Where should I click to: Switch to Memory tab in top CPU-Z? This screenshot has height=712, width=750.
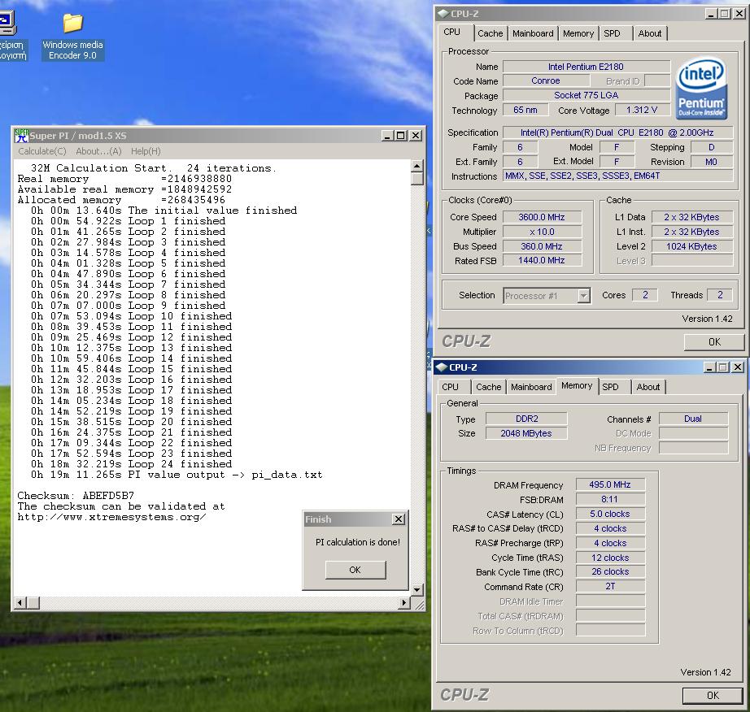(578, 33)
